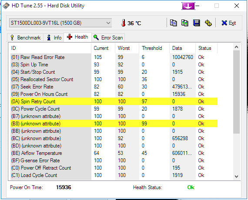The image size is (248, 200).
Task: Minimize the HD Tune window
Action: click(197, 6)
